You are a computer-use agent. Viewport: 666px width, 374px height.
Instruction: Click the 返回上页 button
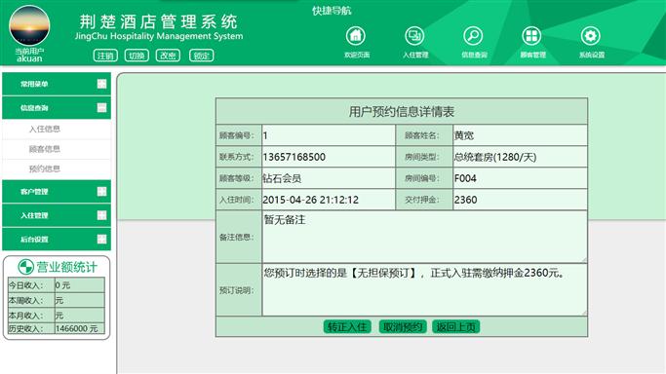[x=456, y=326]
